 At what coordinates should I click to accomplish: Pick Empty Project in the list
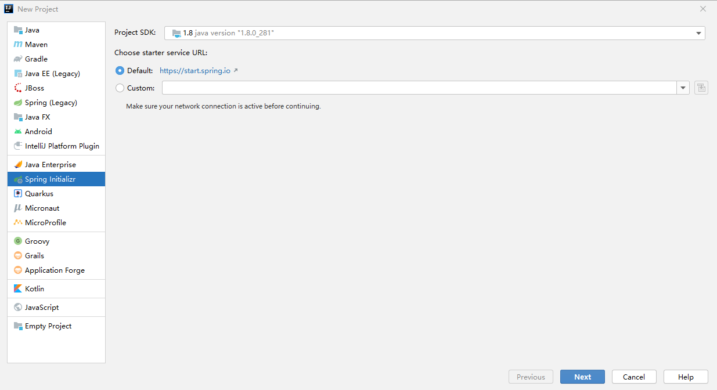pyautogui.click(x=56, y=326)
